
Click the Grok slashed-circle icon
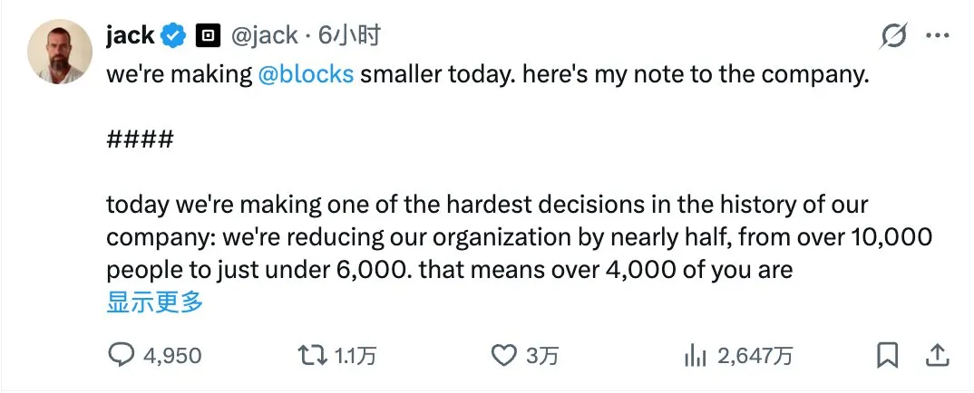click(893, 36)
